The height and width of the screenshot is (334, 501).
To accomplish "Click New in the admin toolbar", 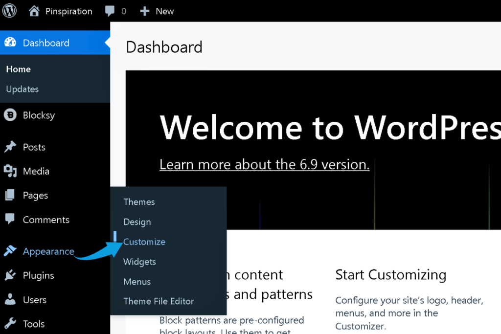I will coord(157,11).
